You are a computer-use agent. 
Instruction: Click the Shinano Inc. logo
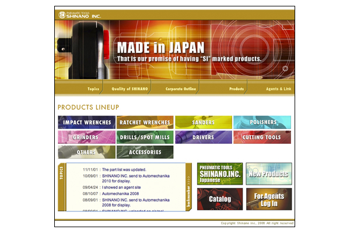coord(80,15)
